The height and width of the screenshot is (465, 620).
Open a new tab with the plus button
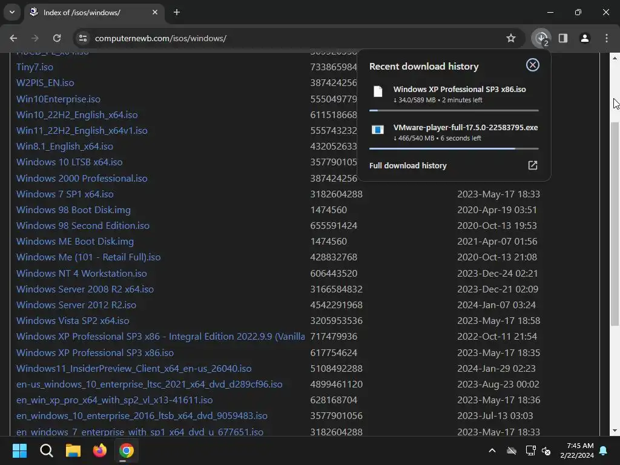(x=177, y=12)
